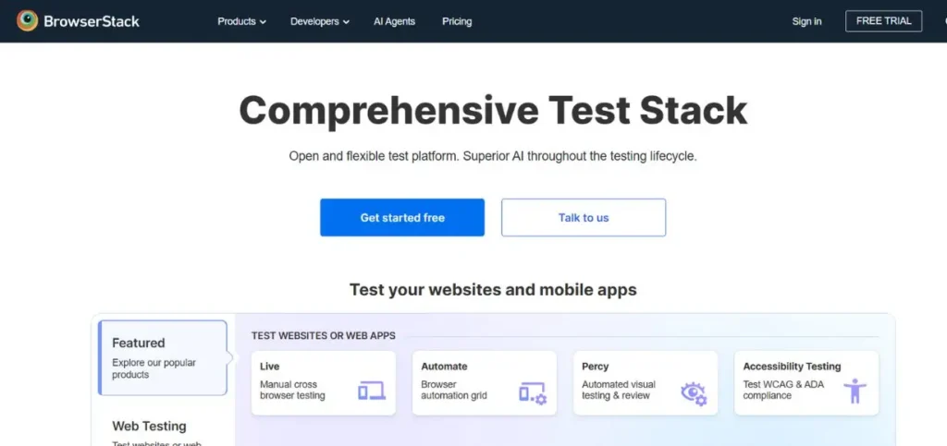Screen dimensions: 947x446
Task: Open the AI Agents menu item
Action: pyautogui.click(x=394, y=21)
